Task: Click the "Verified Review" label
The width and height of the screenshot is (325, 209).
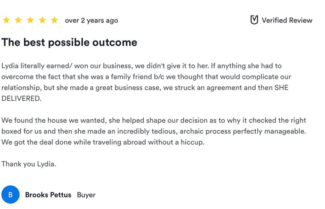Action: point(287,20)
